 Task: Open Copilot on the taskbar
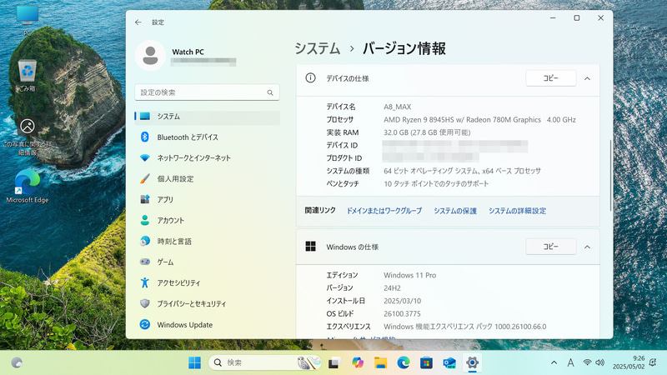tap(358, 362)
